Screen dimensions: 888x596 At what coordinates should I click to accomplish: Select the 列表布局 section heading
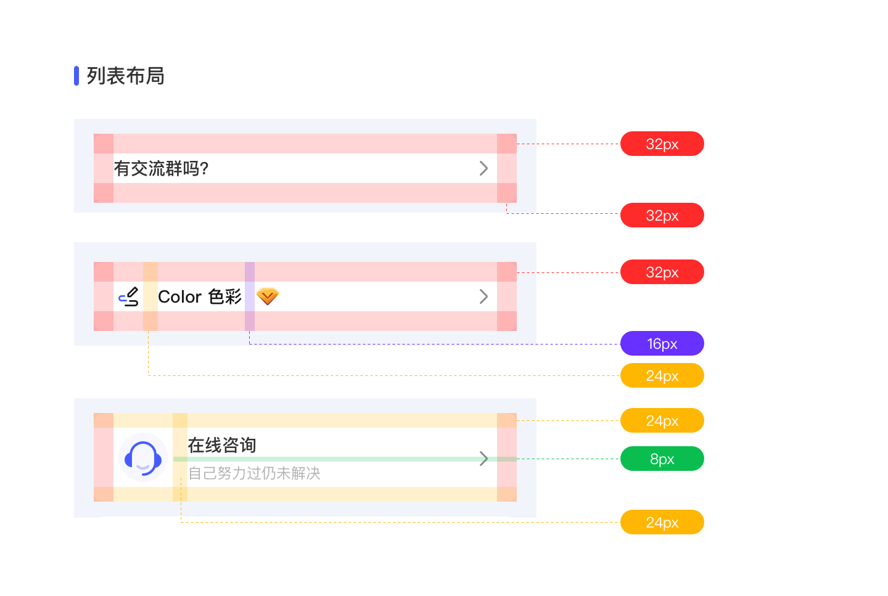coord(124,76)
